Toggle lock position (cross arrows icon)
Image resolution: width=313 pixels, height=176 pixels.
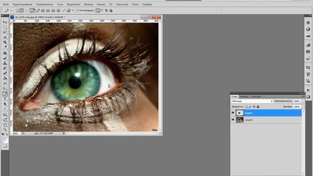pos(254,107)
